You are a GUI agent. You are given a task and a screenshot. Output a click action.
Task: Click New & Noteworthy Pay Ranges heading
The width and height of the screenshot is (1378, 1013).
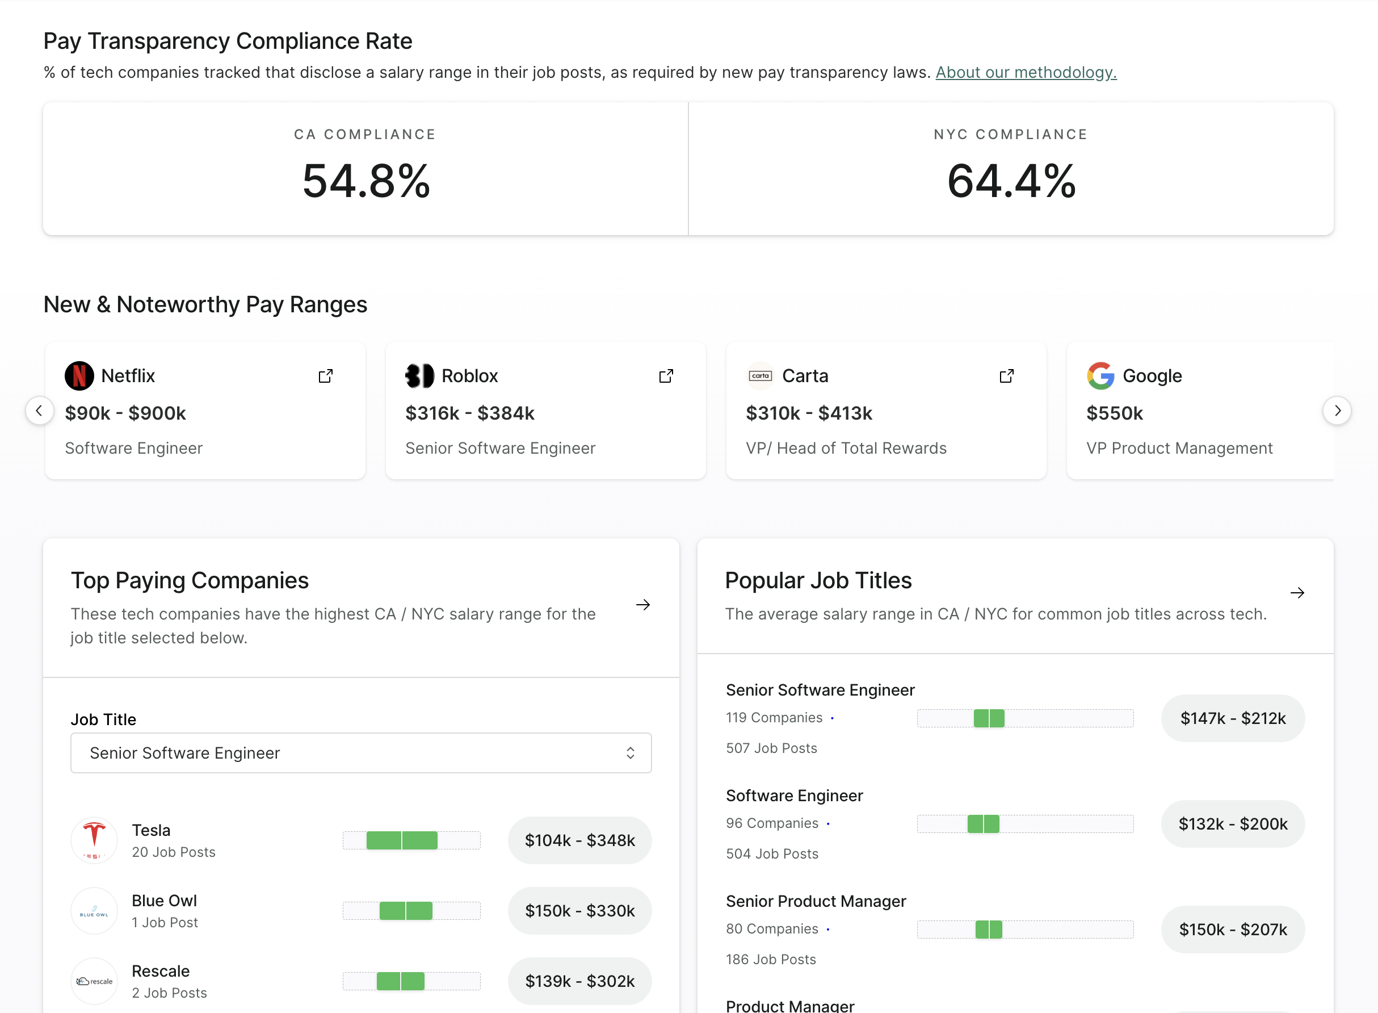pos(205,304)
